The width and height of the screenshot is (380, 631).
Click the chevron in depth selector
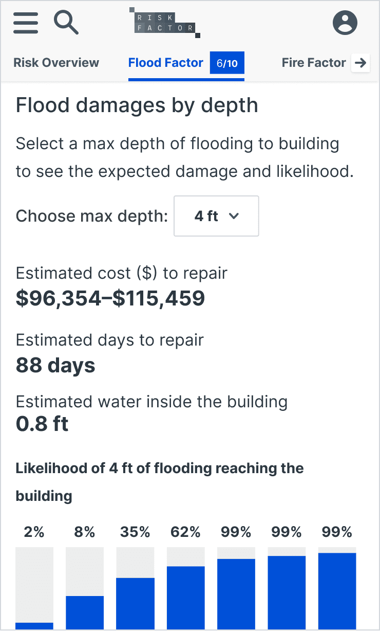(234, 216)
